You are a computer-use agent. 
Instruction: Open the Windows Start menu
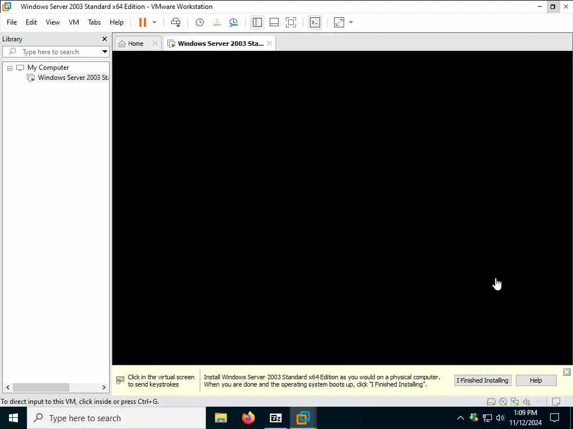(x=13, y=418)
